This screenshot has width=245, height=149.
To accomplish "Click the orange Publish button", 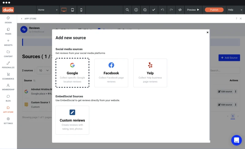I will [x=214, y=10].
